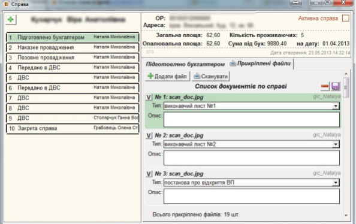Click the purple floppy disk save icon
The image size is (356, 224).
336,86
